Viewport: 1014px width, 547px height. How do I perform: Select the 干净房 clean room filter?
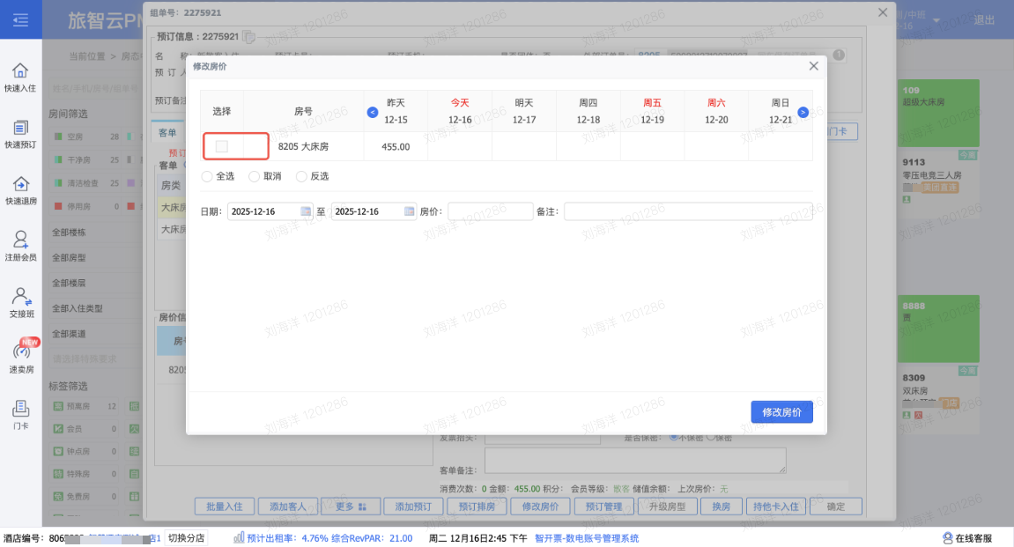click(x=86, y=159)
